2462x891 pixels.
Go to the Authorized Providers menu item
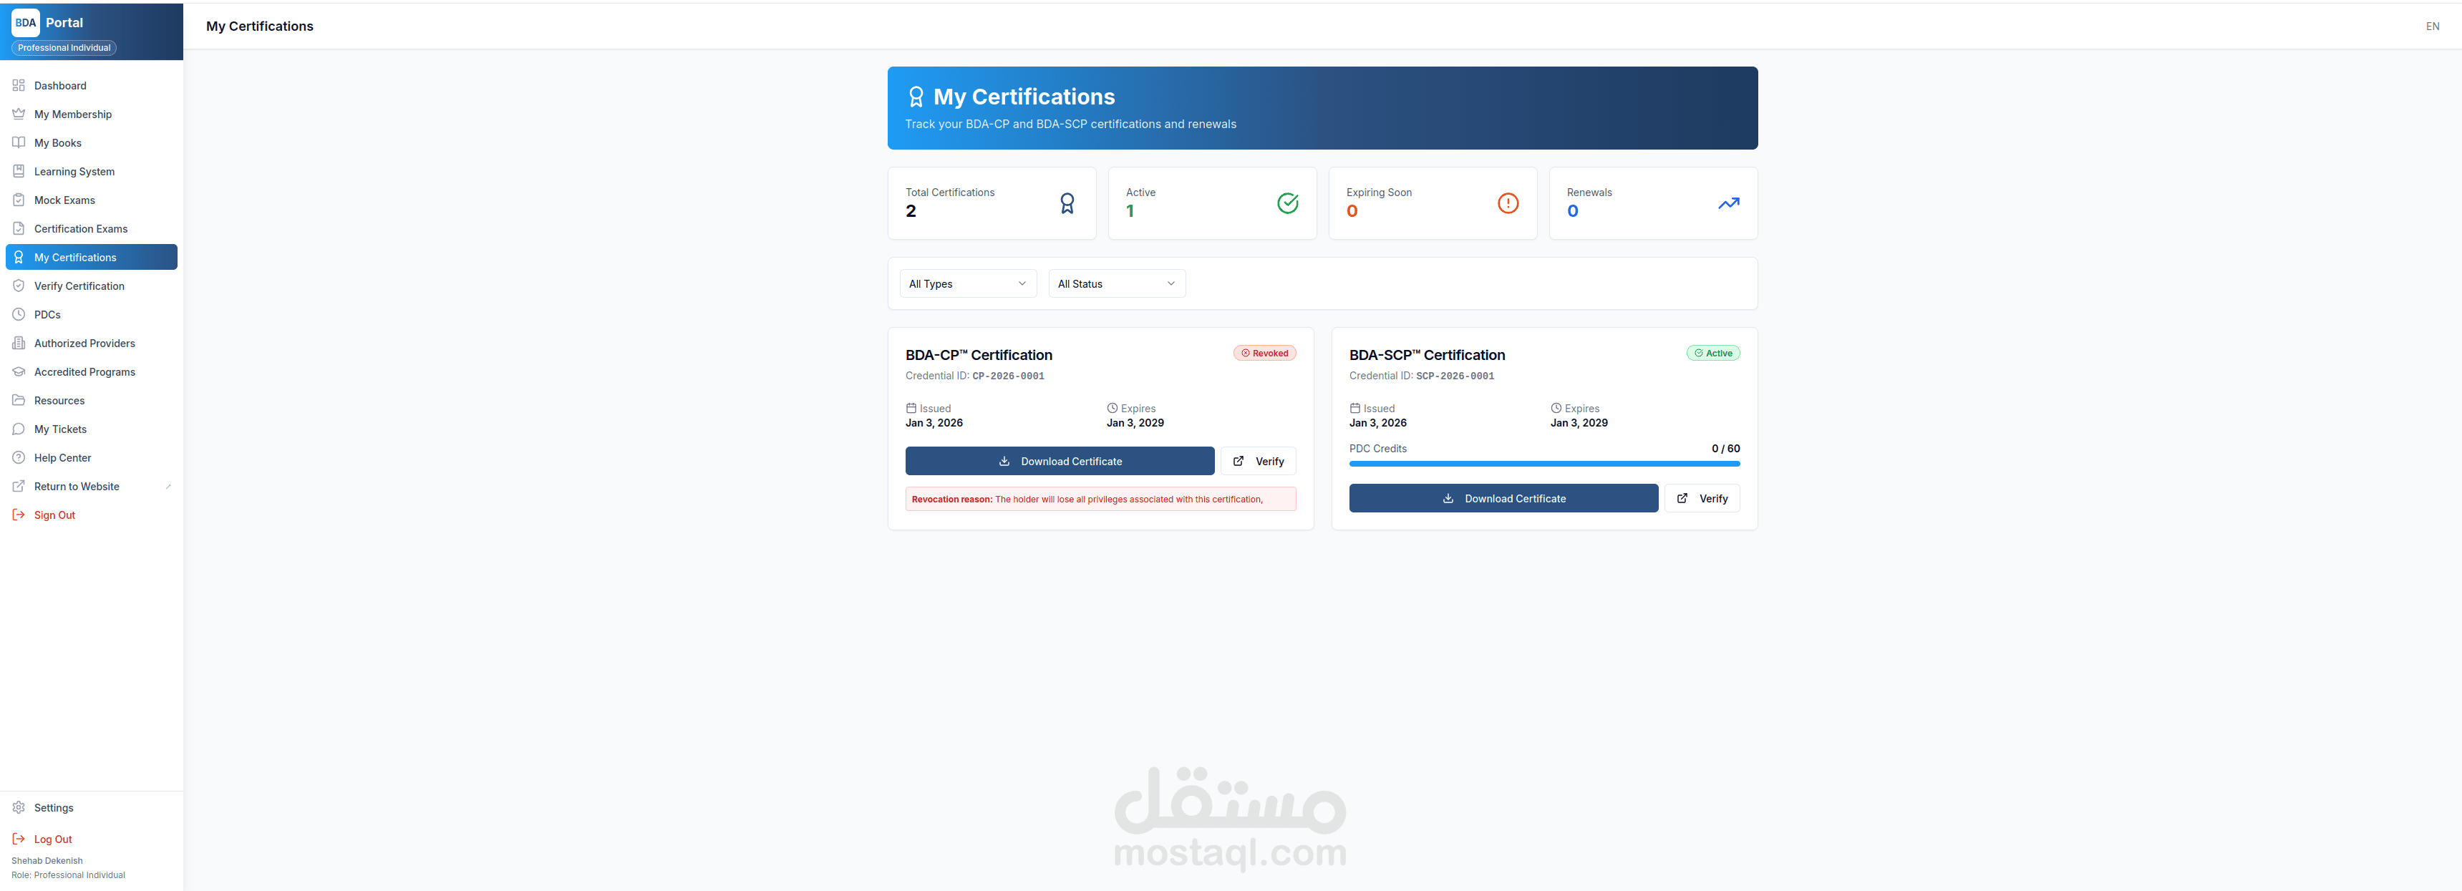click(84, 344)
